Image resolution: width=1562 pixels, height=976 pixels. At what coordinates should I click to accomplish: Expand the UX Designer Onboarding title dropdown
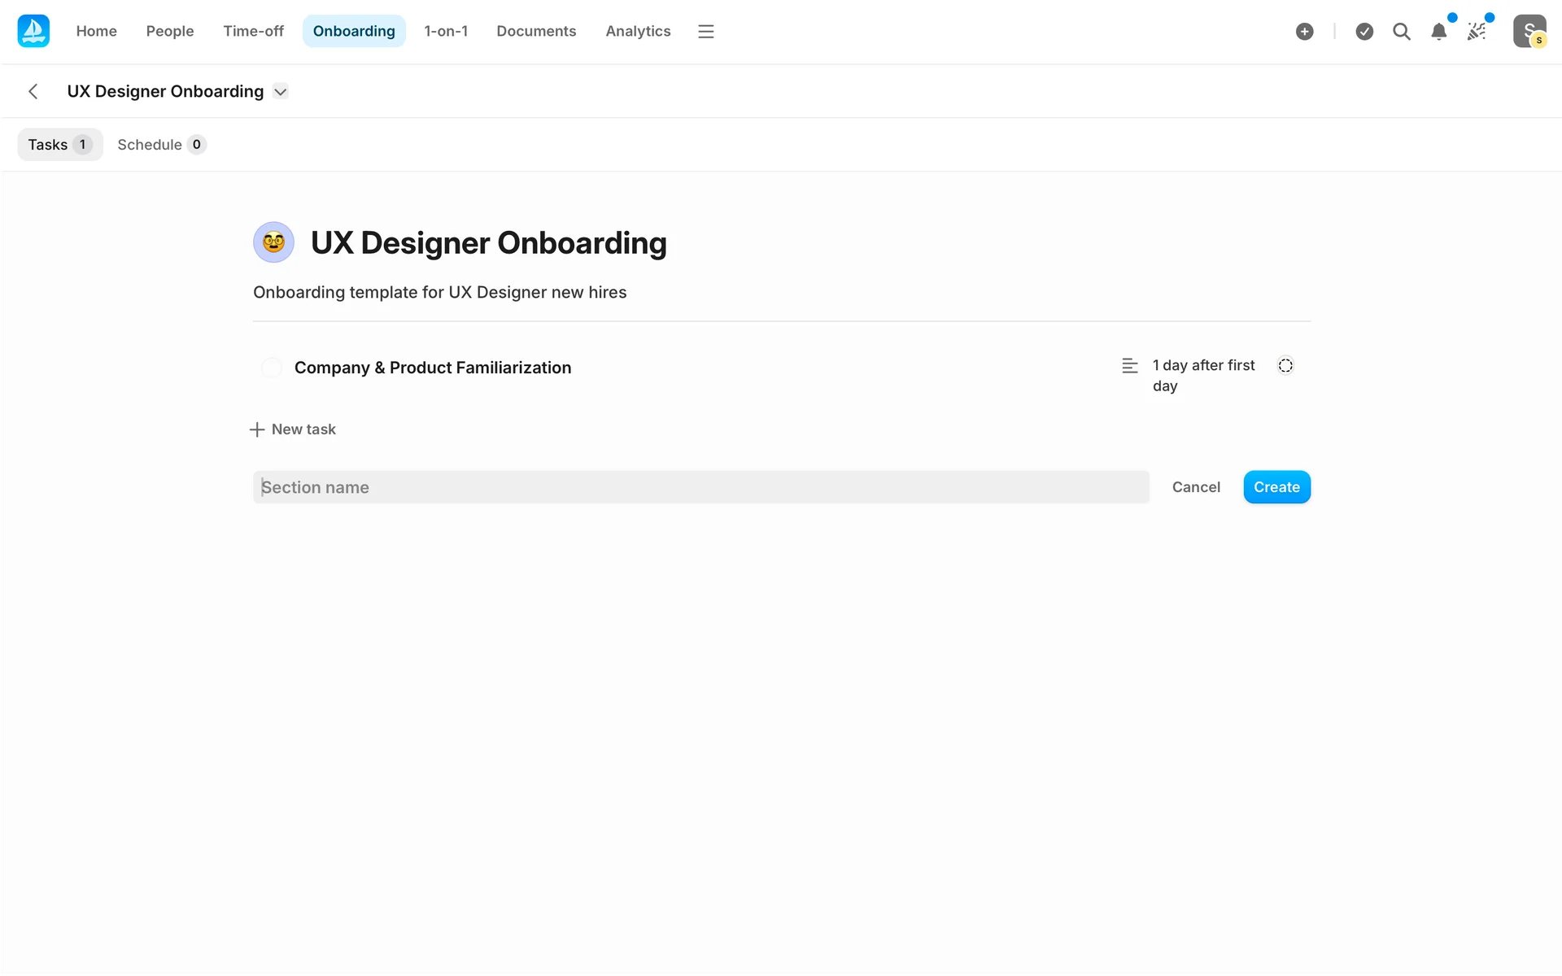click(x=281, y=91)
